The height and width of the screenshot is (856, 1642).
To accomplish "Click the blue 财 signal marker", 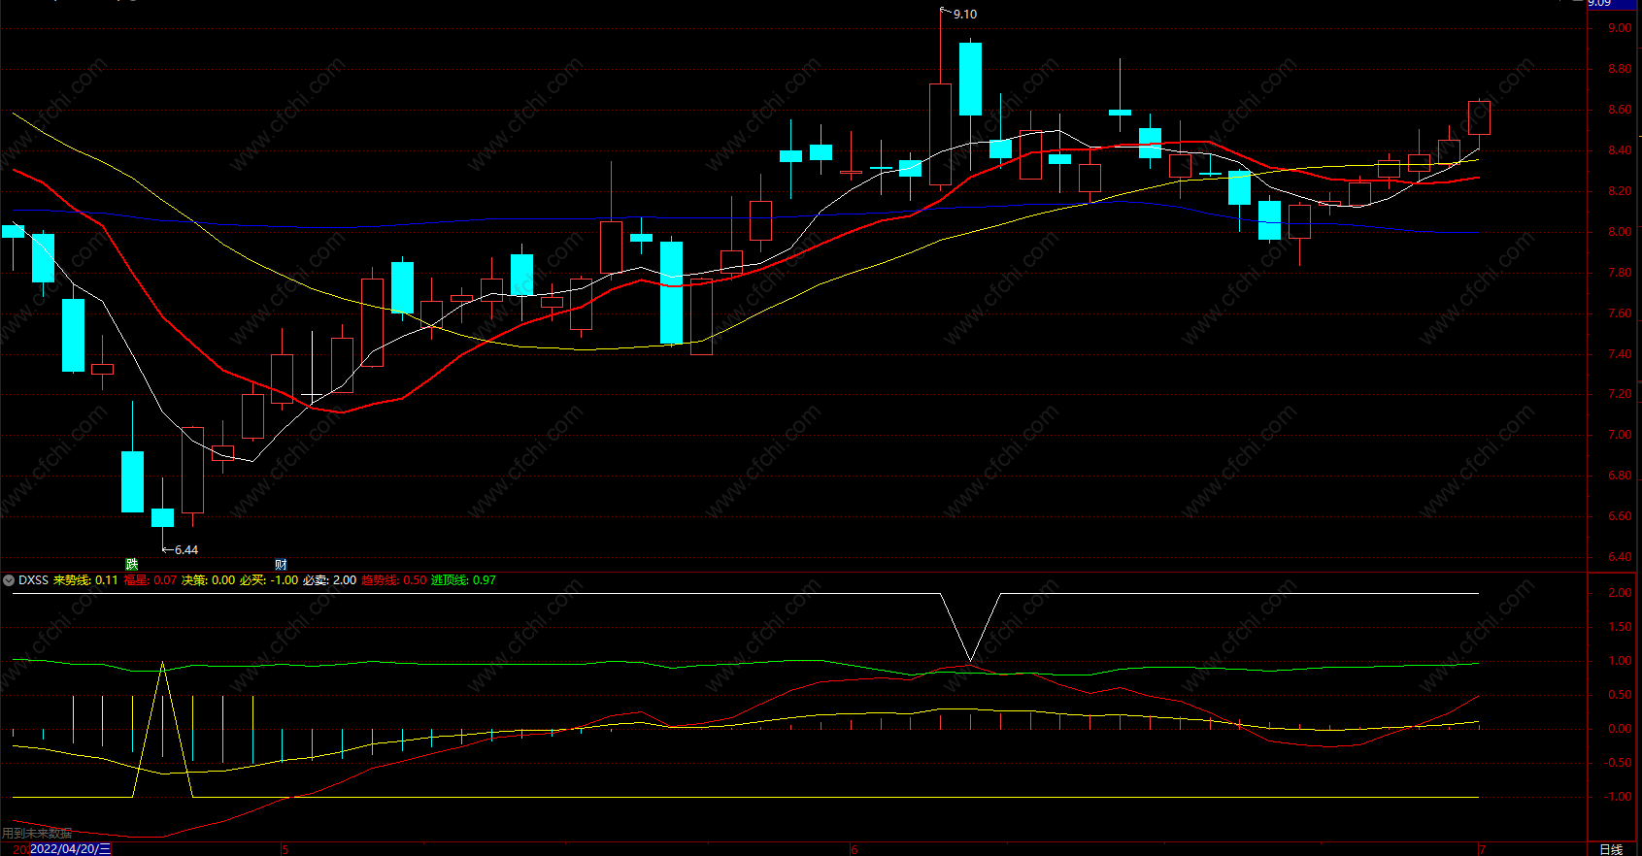I will 281,564.
